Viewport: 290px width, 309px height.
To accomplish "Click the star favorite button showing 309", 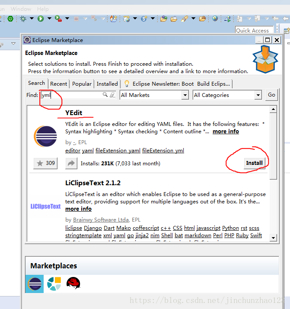I will pyautogui.click(x=45, y=163).
